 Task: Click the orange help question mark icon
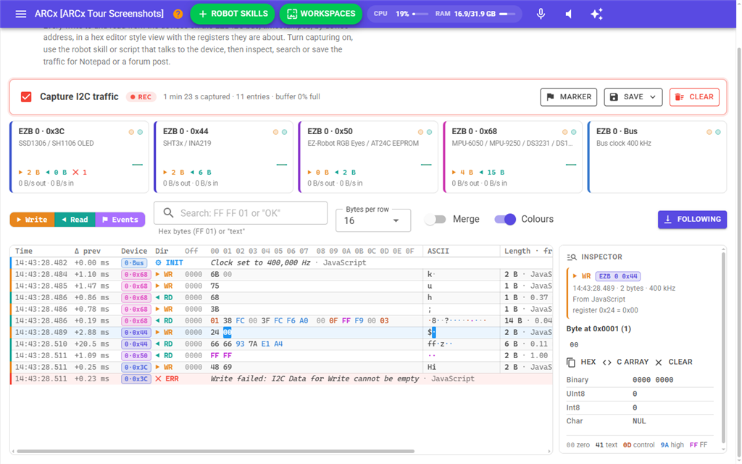click(x=178, y=14)
